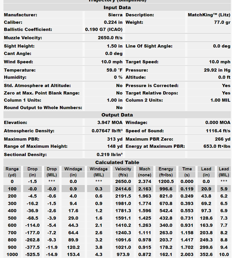Select the lead cell "249.3"
Screen dimensions: 232x258
[206, 240]
